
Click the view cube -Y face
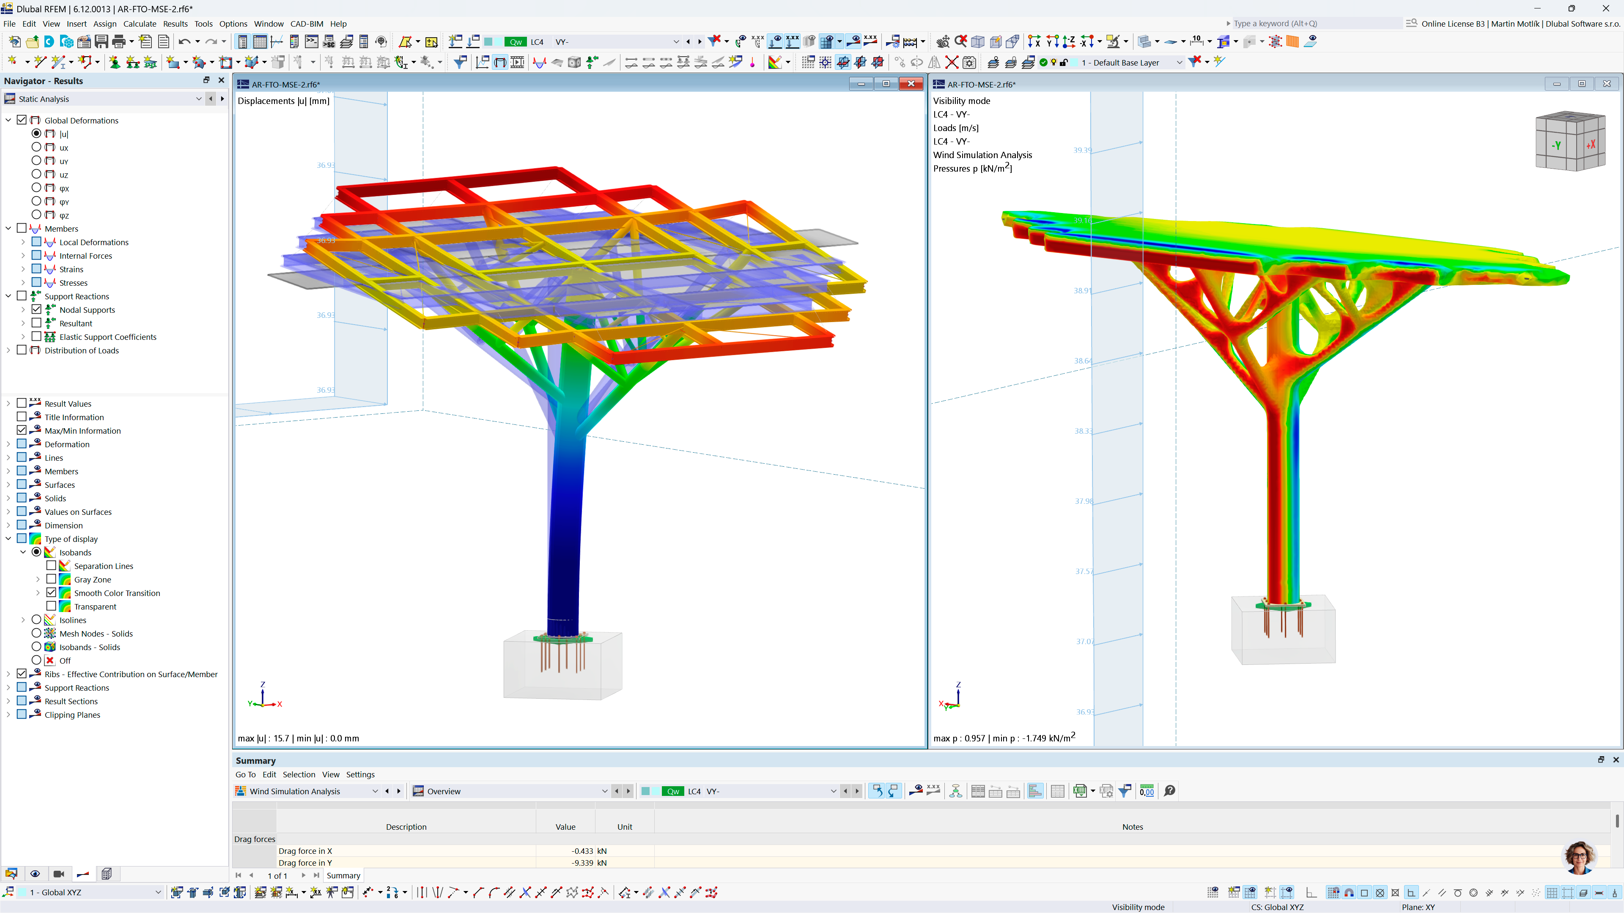coord(1556,145)
